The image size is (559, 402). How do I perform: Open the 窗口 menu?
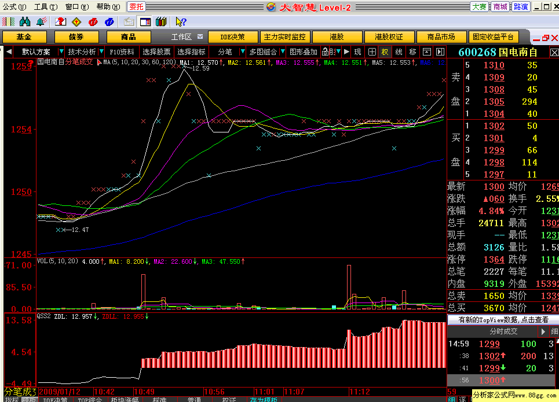tap(77, 7)
